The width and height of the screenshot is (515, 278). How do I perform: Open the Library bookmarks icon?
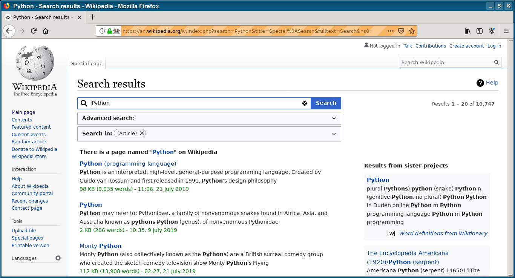pos(467,31)
